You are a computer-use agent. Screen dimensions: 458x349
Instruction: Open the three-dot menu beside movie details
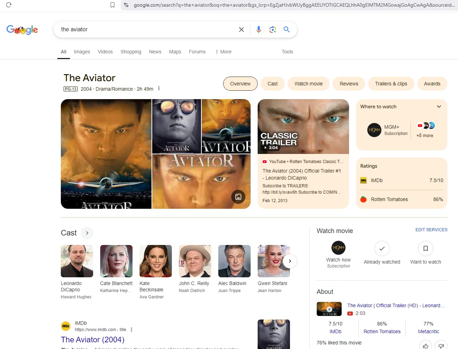(x=159, y=89)
